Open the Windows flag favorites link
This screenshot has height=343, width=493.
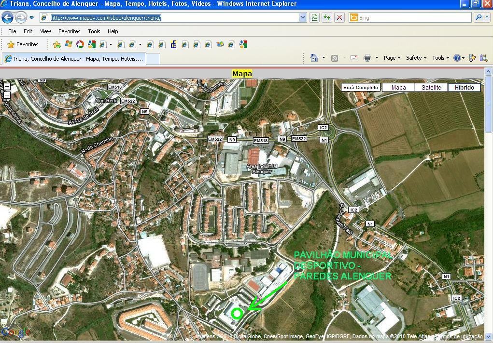69,44
